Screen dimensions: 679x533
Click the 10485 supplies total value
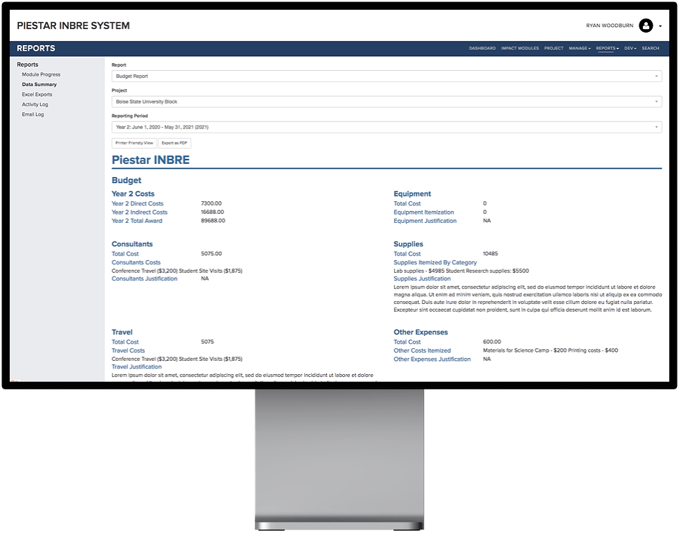[x=490, y=254]
